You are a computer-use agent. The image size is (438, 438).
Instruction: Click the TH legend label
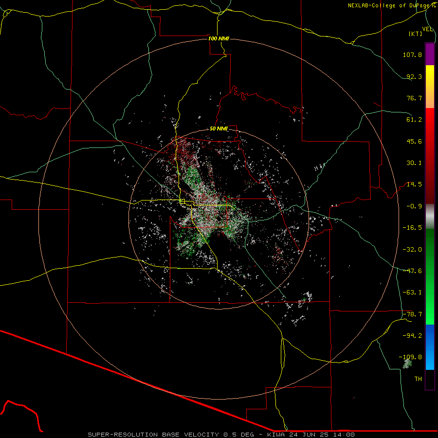[x=418, y=379]
